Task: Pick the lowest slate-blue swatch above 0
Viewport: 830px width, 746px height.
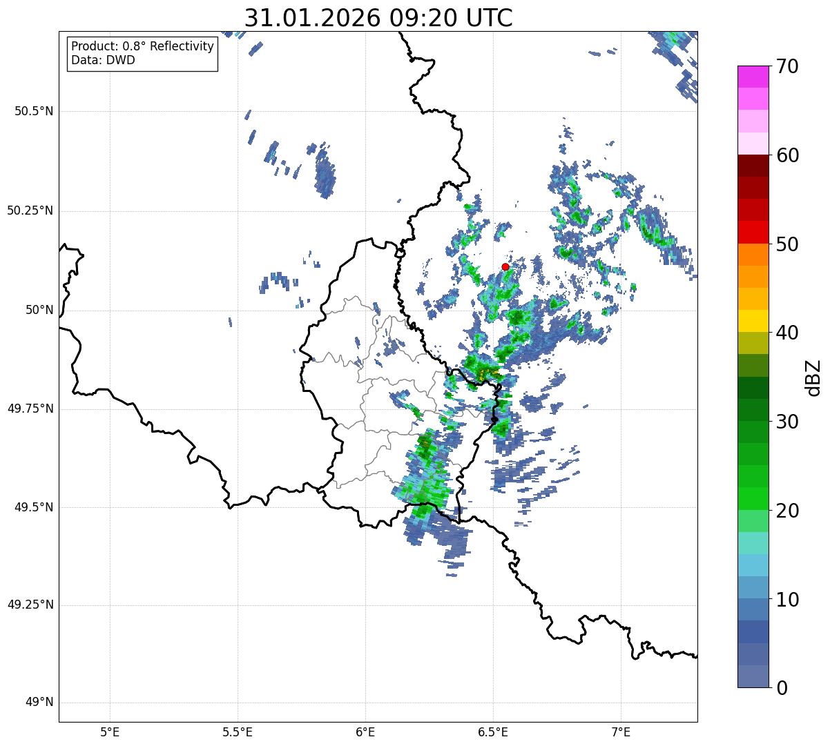Action: coord(753,676)
